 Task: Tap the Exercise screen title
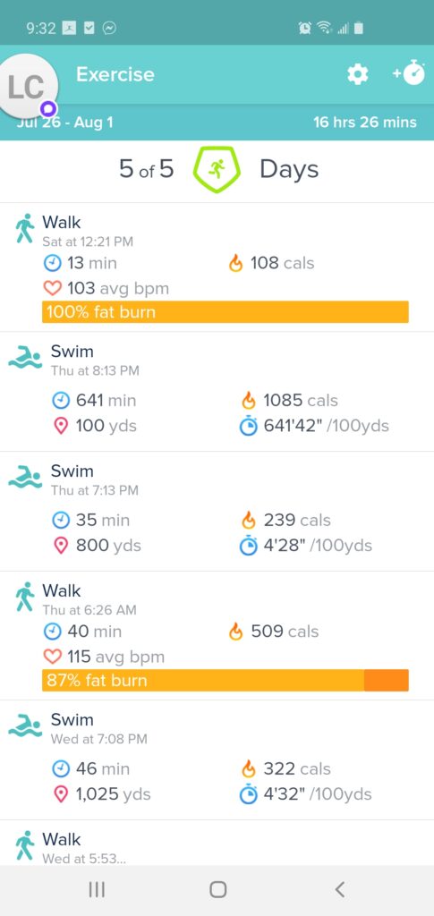click(x=115, y=74)
